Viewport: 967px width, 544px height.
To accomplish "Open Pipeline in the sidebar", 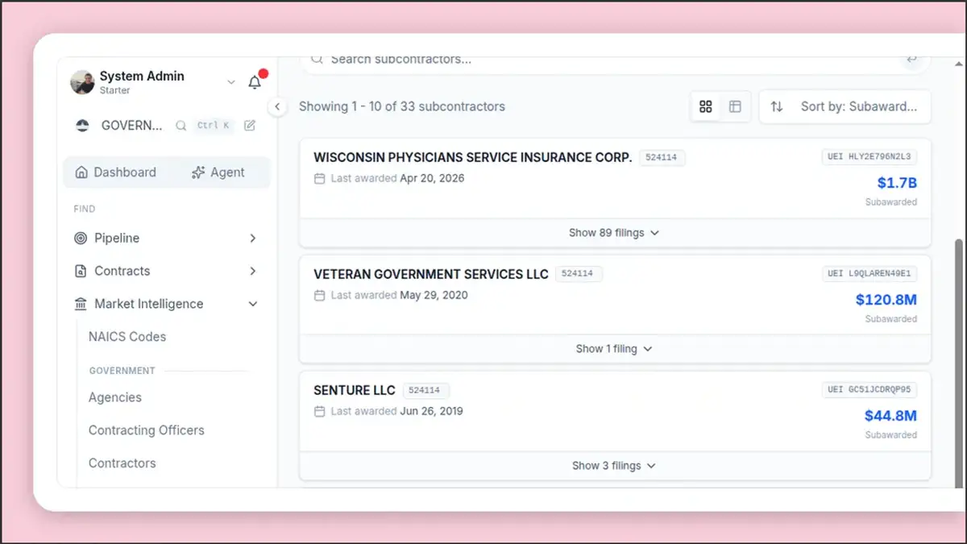I will coord(117,239).
